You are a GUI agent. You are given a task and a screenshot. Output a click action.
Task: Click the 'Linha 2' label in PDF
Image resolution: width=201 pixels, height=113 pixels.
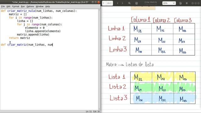[117, 38]
